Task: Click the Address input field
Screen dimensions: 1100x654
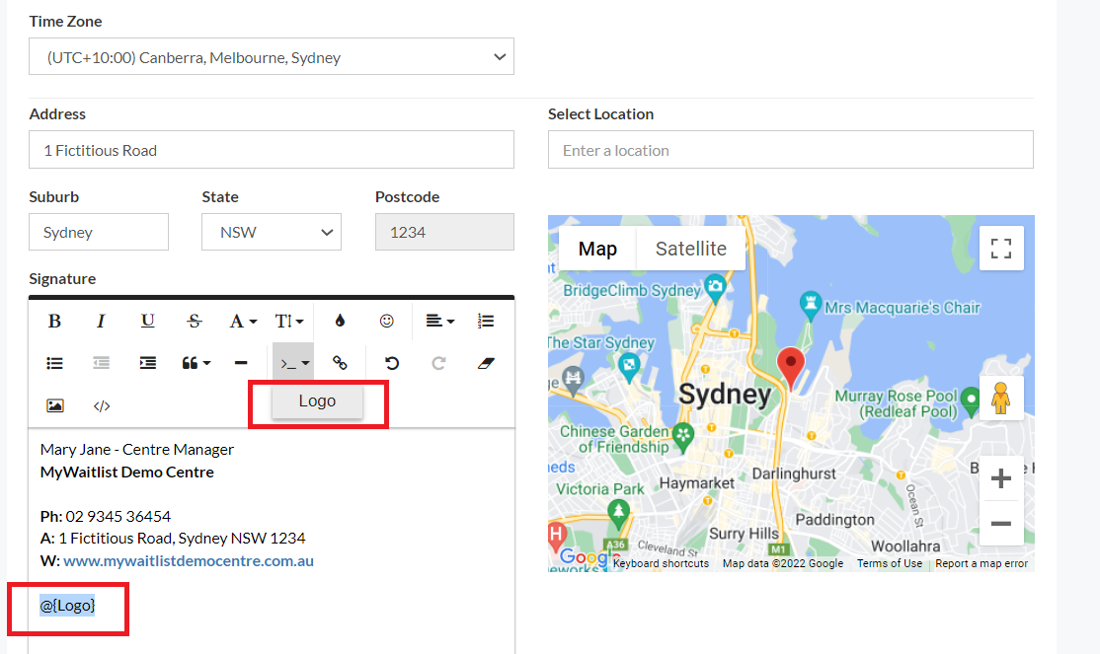Action: point(272,149)
